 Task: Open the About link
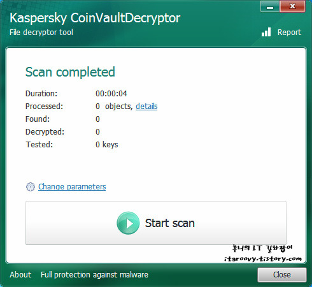coord(20,274)
